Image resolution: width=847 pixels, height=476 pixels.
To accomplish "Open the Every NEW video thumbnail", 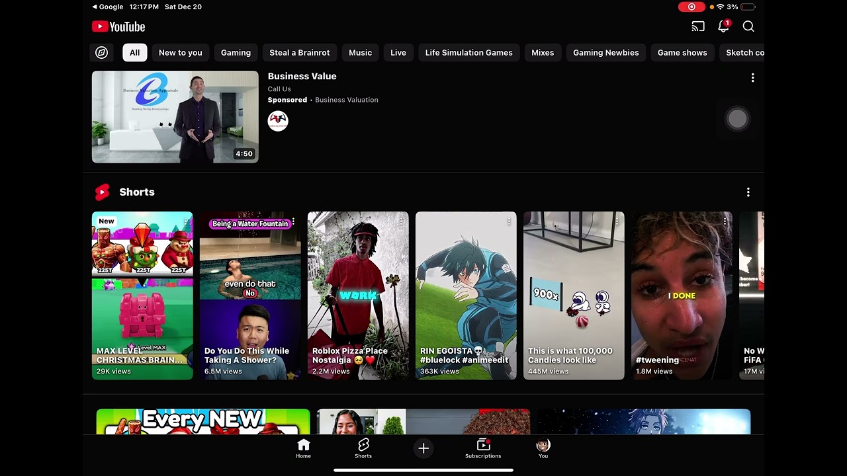I will pos(203,422).
